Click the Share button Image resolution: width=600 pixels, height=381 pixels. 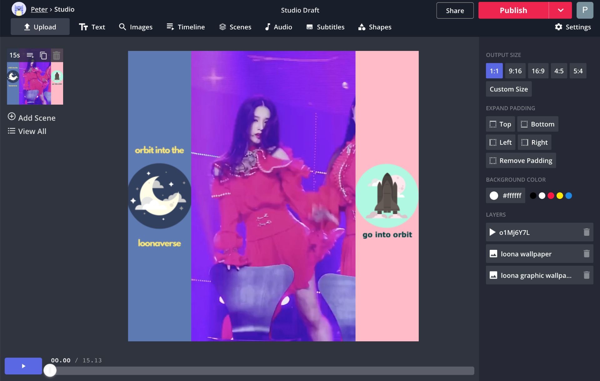point(455,10)
